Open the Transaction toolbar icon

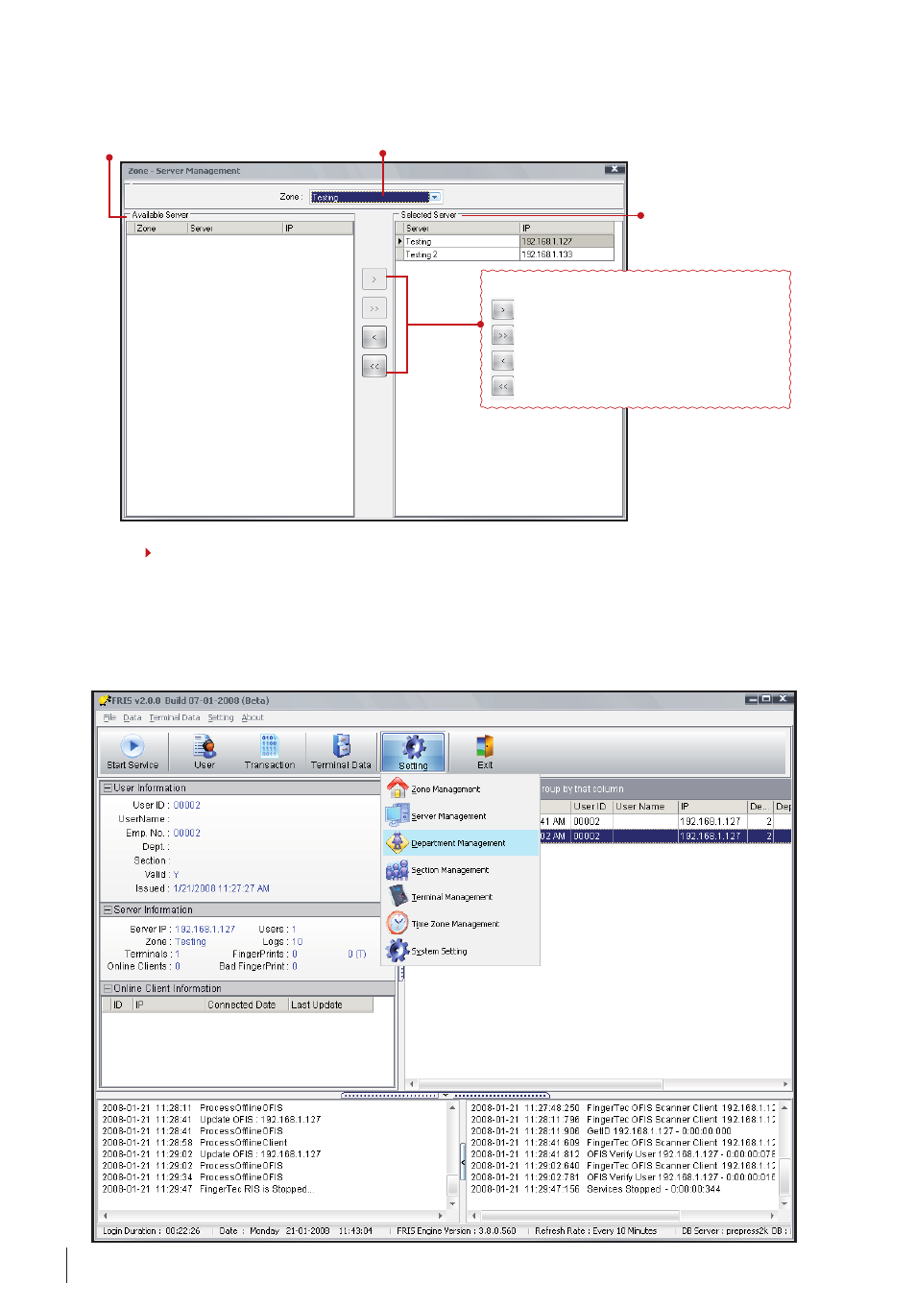coord(270,752)
